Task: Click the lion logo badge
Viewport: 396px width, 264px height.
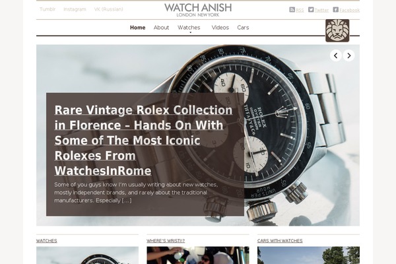Action: tap(337, 30)
